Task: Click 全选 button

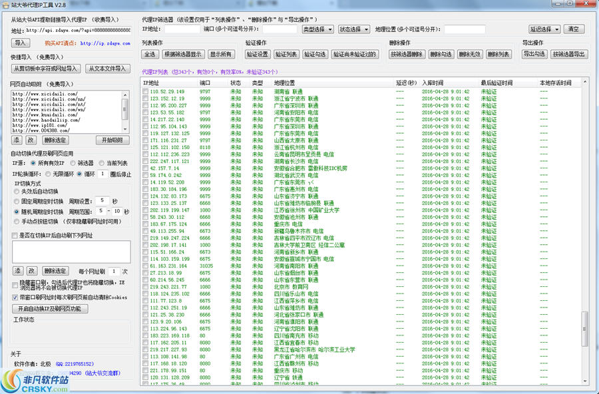Action: click(x=150, y=55)
